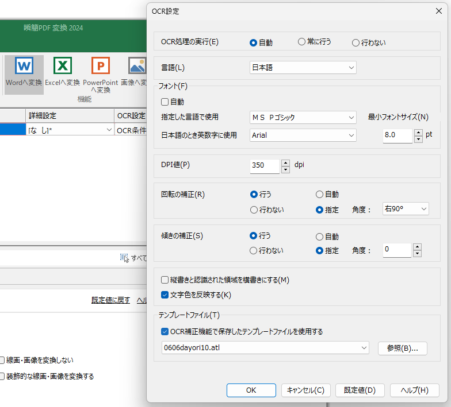
Task: Check 縦書きを横書きにする option
Action: (x=165, y=280)
